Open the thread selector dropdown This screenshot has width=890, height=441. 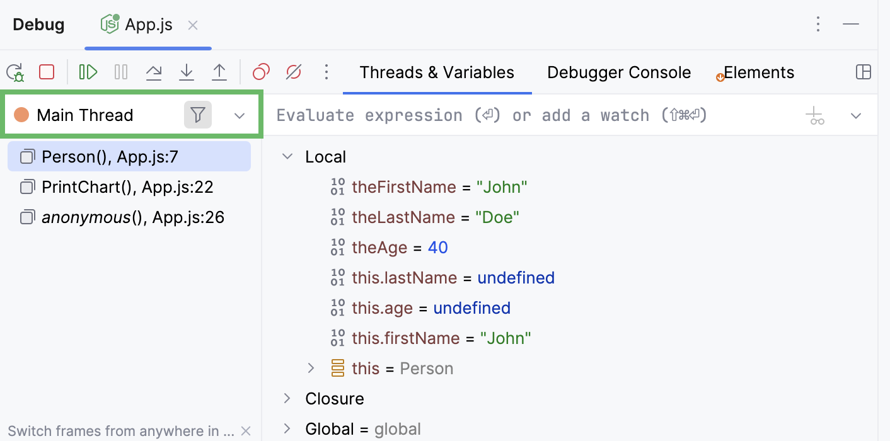click(239, 115)
